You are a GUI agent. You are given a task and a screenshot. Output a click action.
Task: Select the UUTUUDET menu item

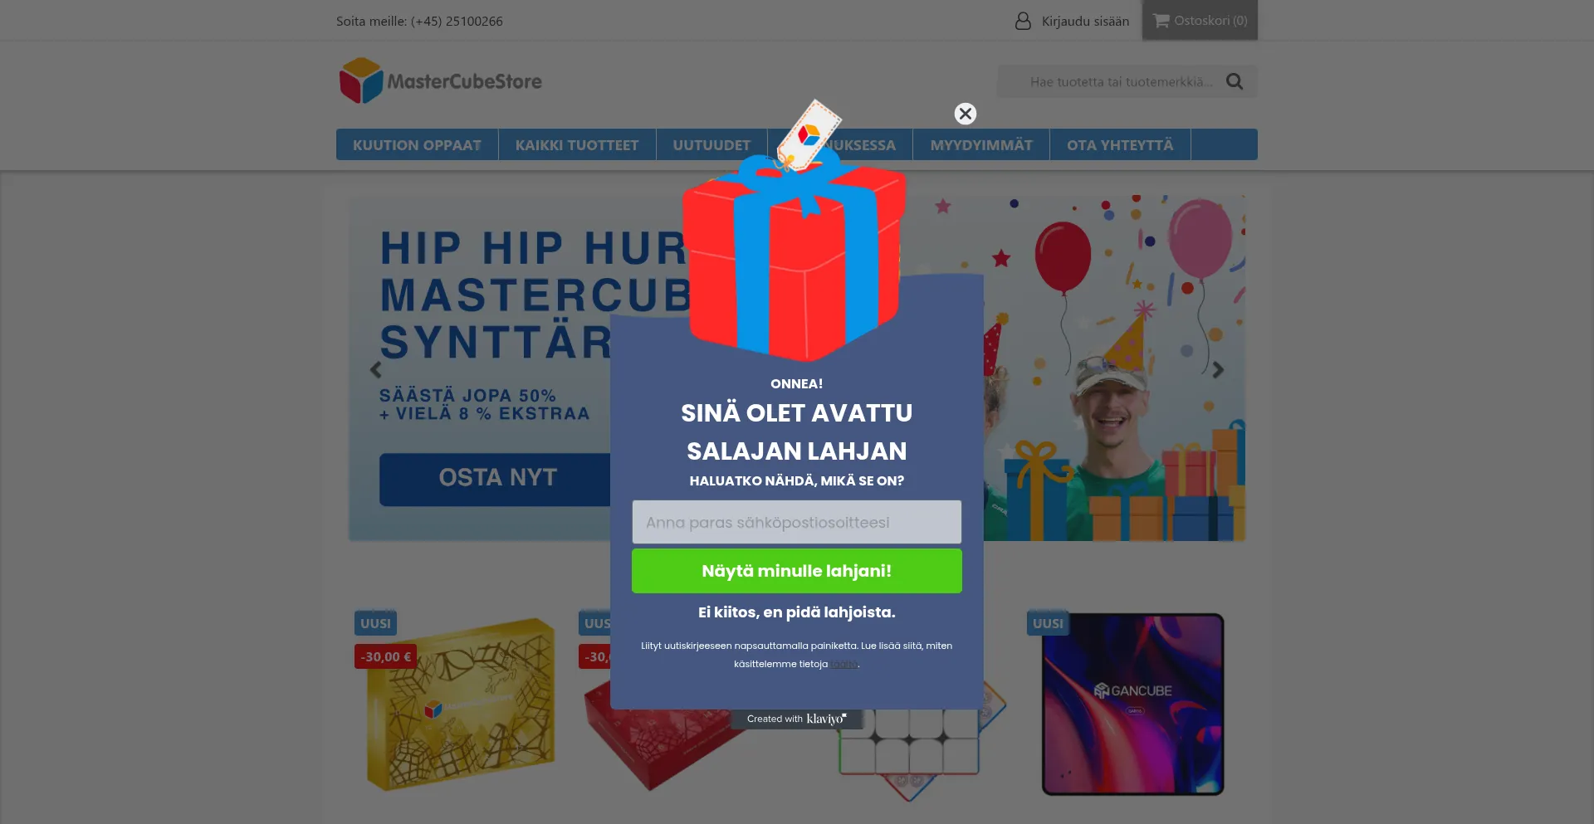tap(711, 144)
